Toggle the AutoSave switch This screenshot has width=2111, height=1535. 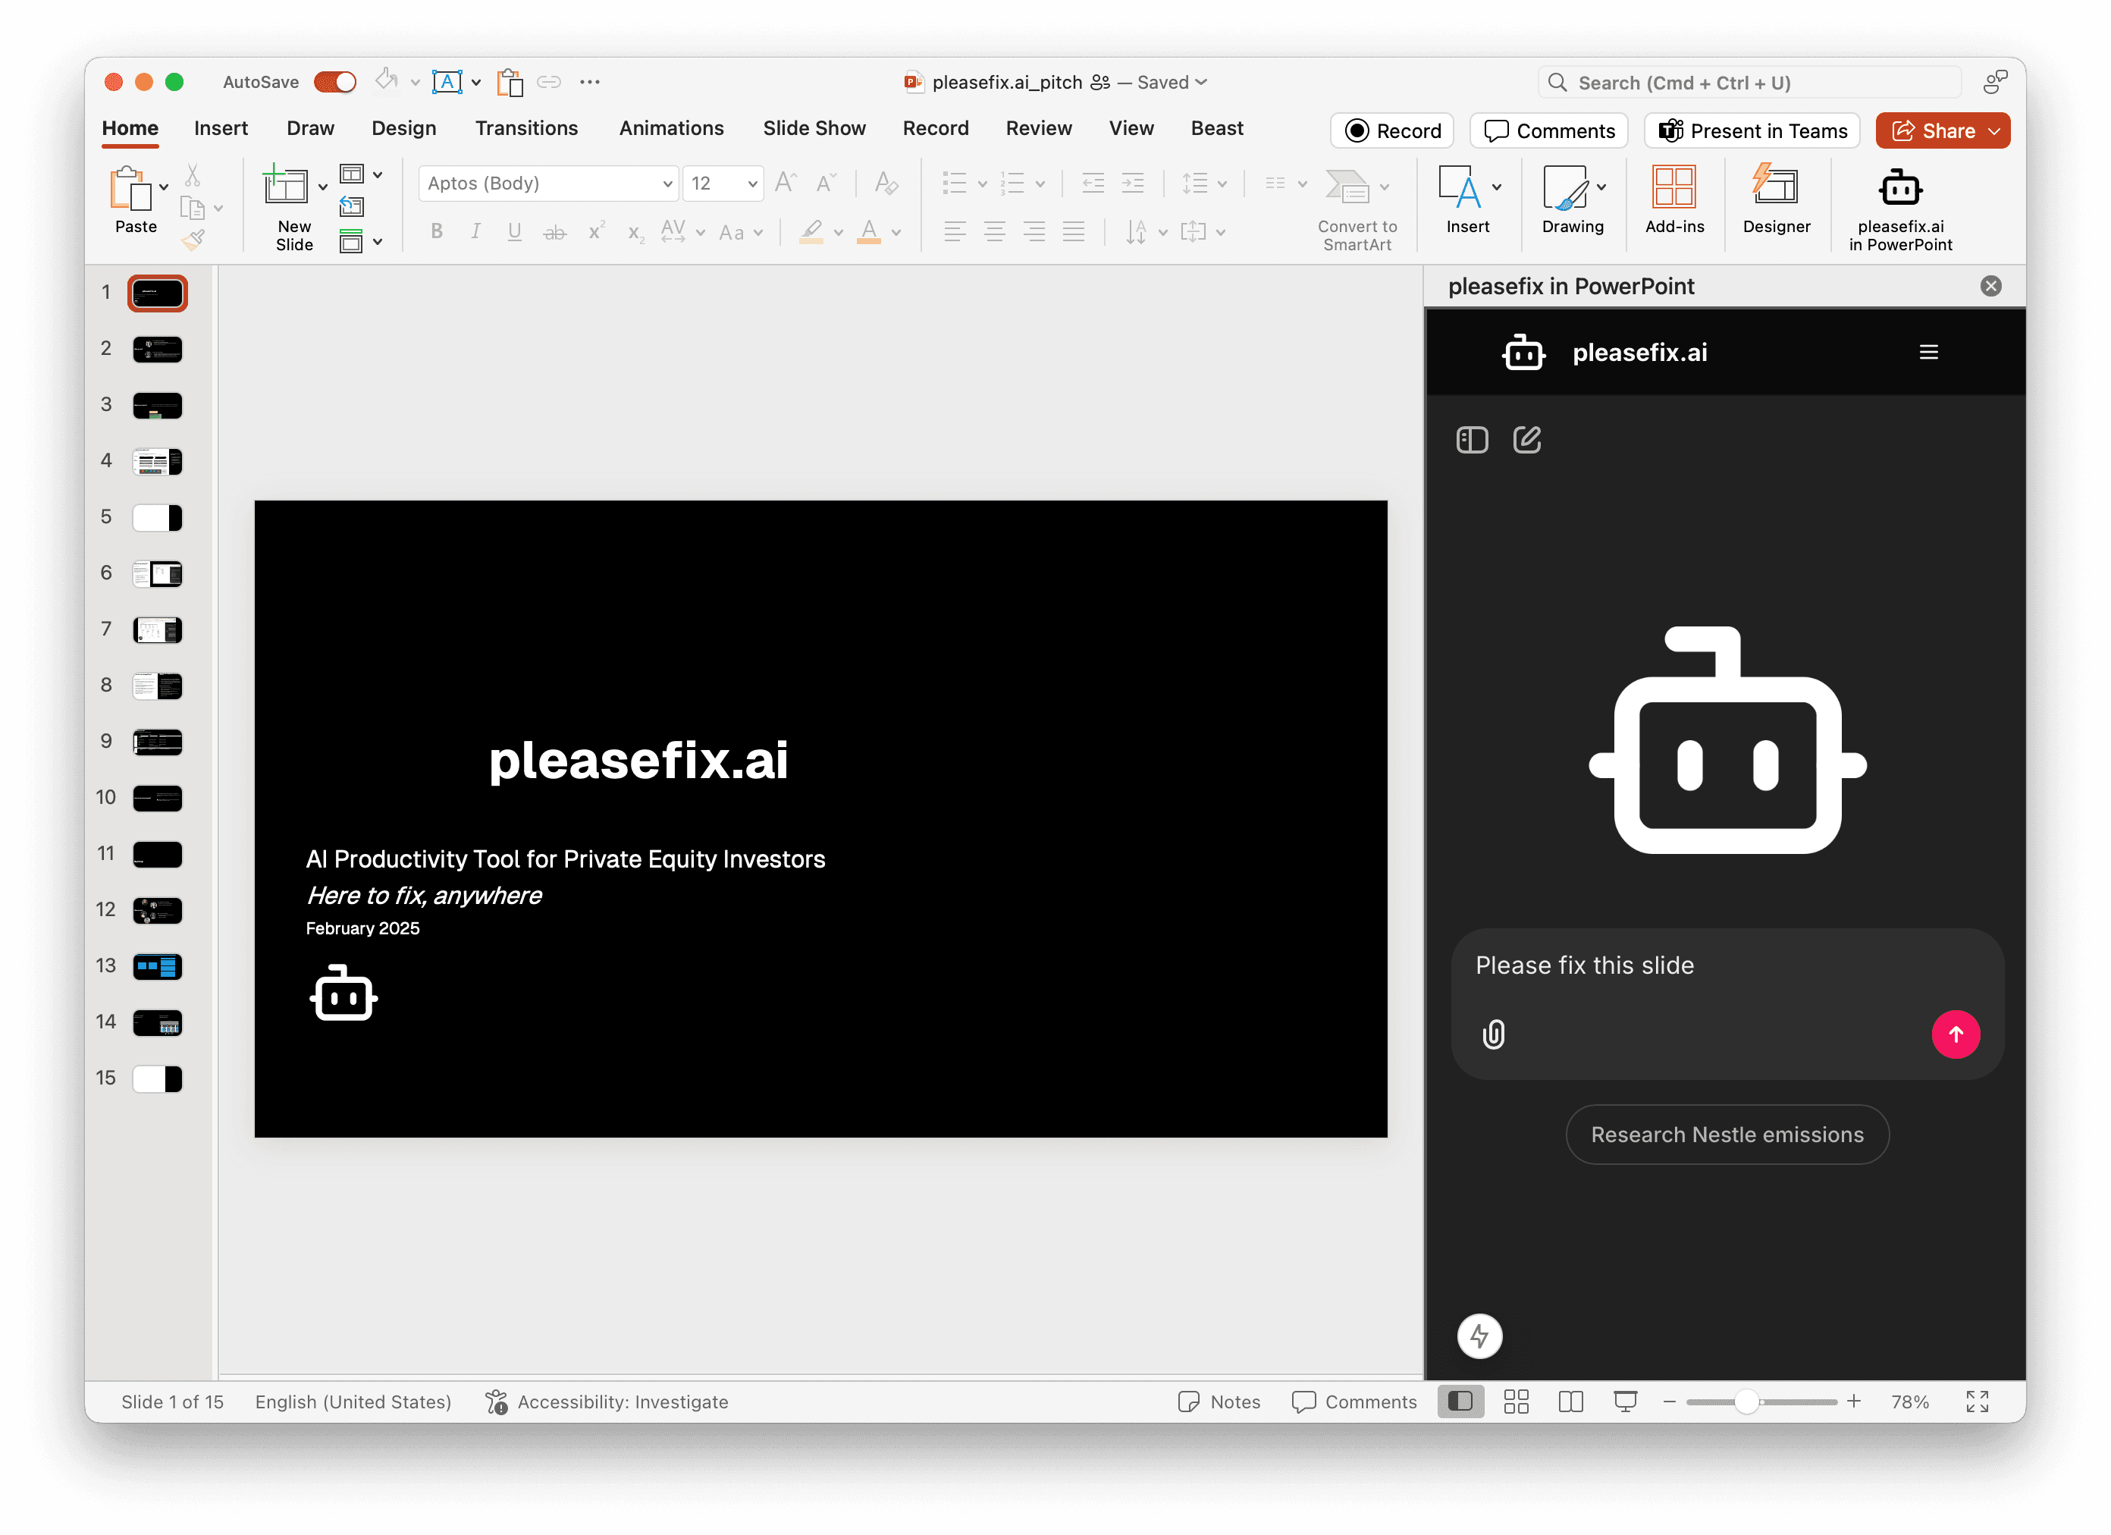pyautogui.click(x=335, y=82)
